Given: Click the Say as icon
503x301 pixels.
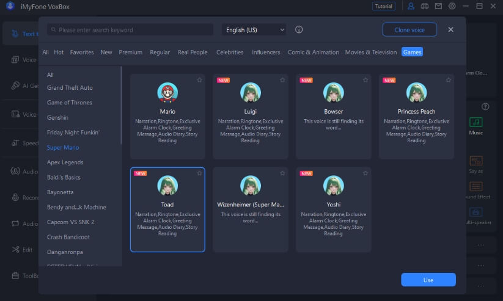Looking at the screenshot, I should click(x=476, y=161).
